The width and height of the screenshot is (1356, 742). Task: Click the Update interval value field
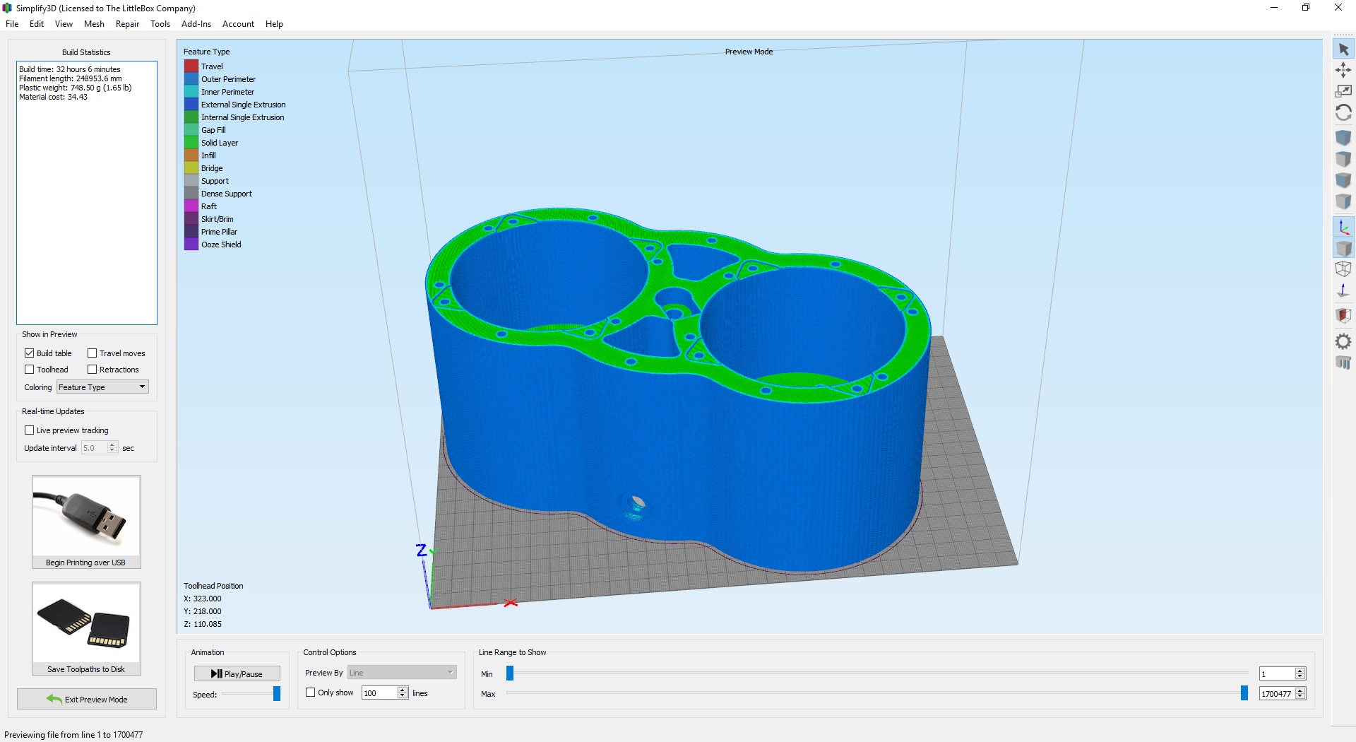tap(95, 448)
